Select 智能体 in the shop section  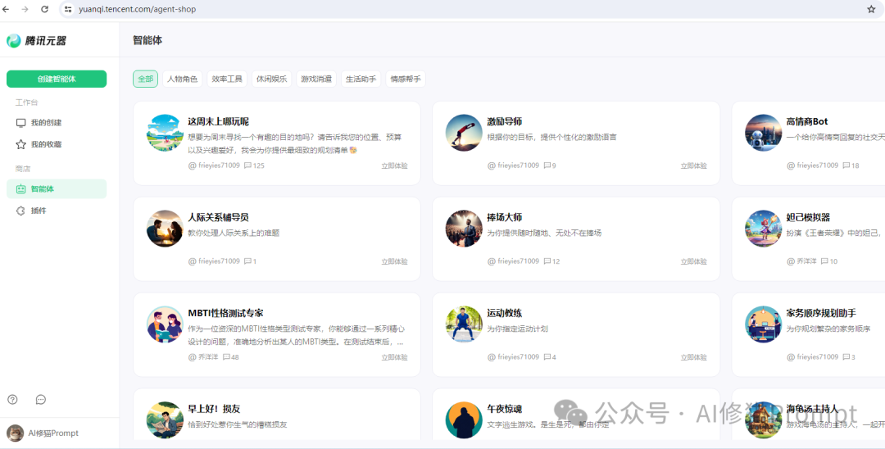point(57,189)
